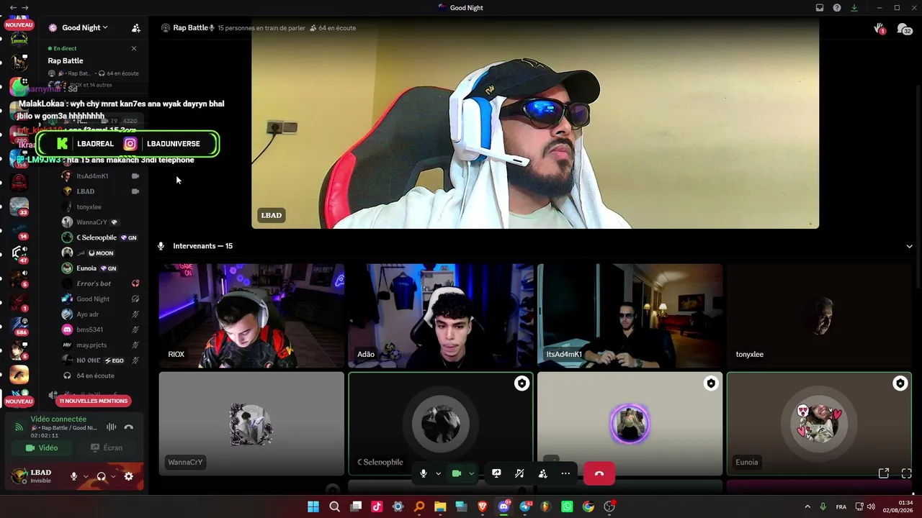Open Google Chrome from the taskbar
The image size is (922, 518).
[588, 506]
